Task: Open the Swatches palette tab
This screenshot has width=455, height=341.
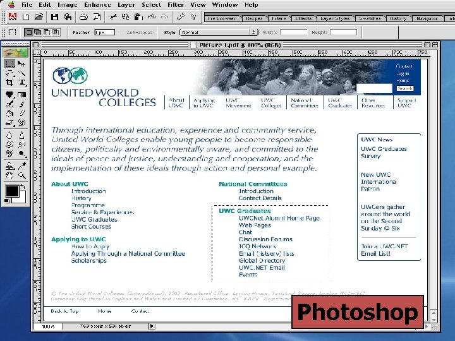Action: (370, 18)
